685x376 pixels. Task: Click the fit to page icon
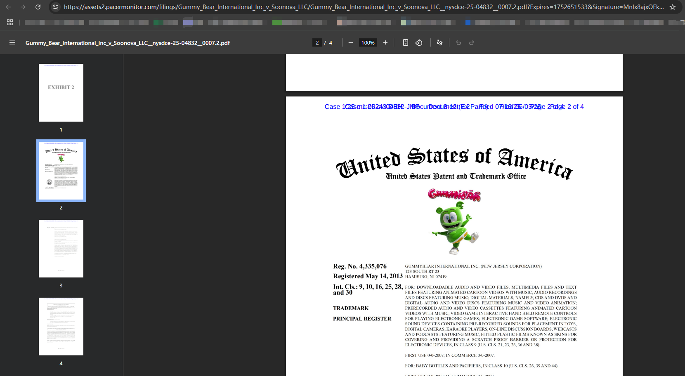pyautogui.click(x=406, y=42)
